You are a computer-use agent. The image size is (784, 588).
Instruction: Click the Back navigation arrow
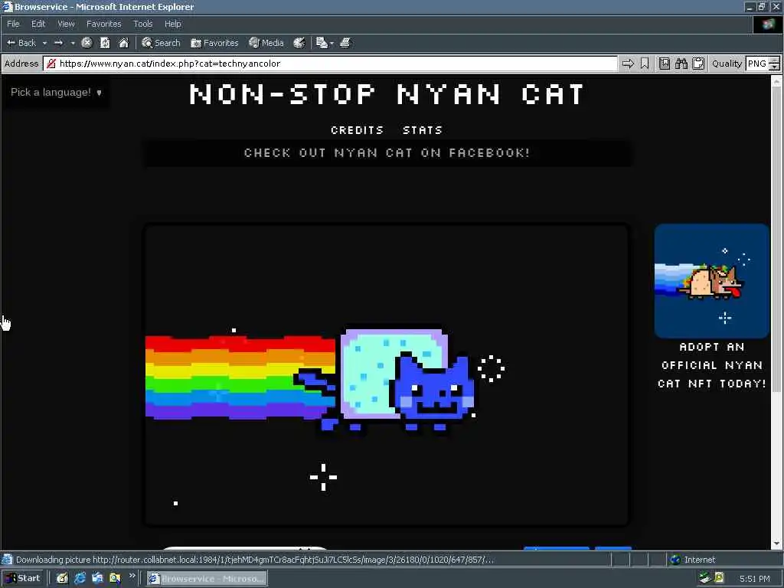click(x=21, y=43)
